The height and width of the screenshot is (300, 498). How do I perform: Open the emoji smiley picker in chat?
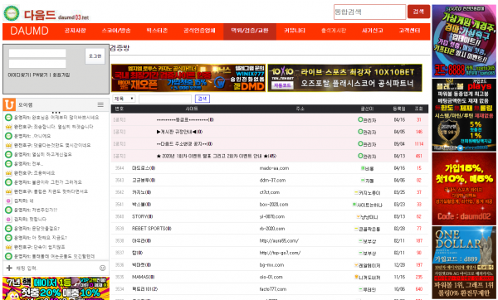[103, 268]
